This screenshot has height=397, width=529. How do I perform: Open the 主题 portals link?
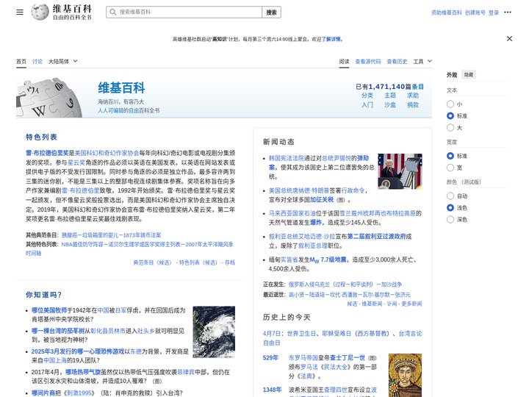(390, 96)
